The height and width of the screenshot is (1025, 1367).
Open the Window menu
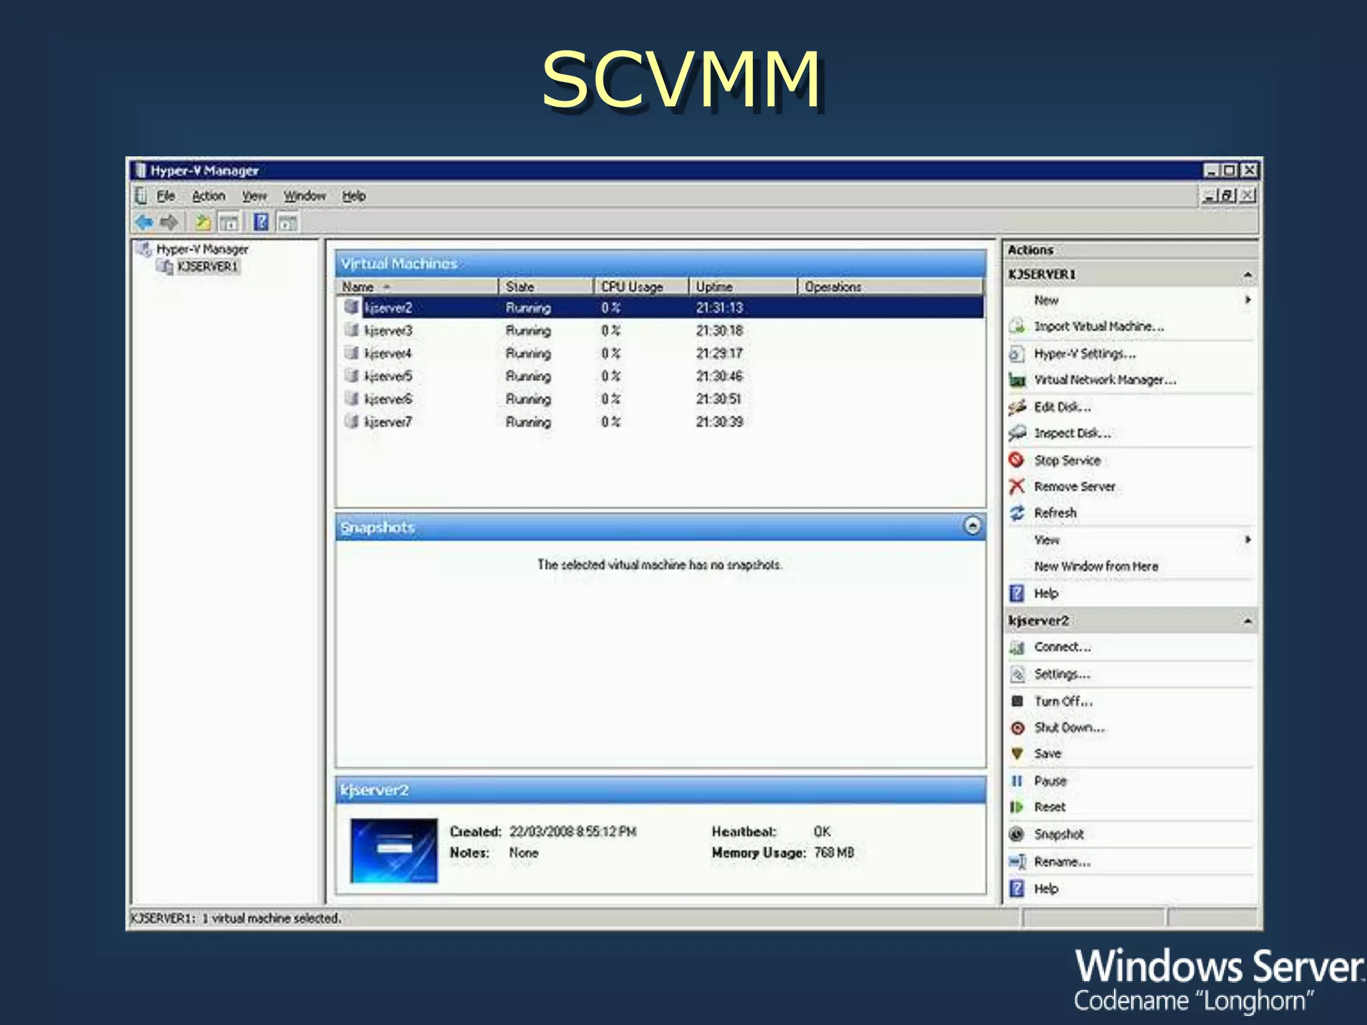pyautogui.click(x=304, y=196)
